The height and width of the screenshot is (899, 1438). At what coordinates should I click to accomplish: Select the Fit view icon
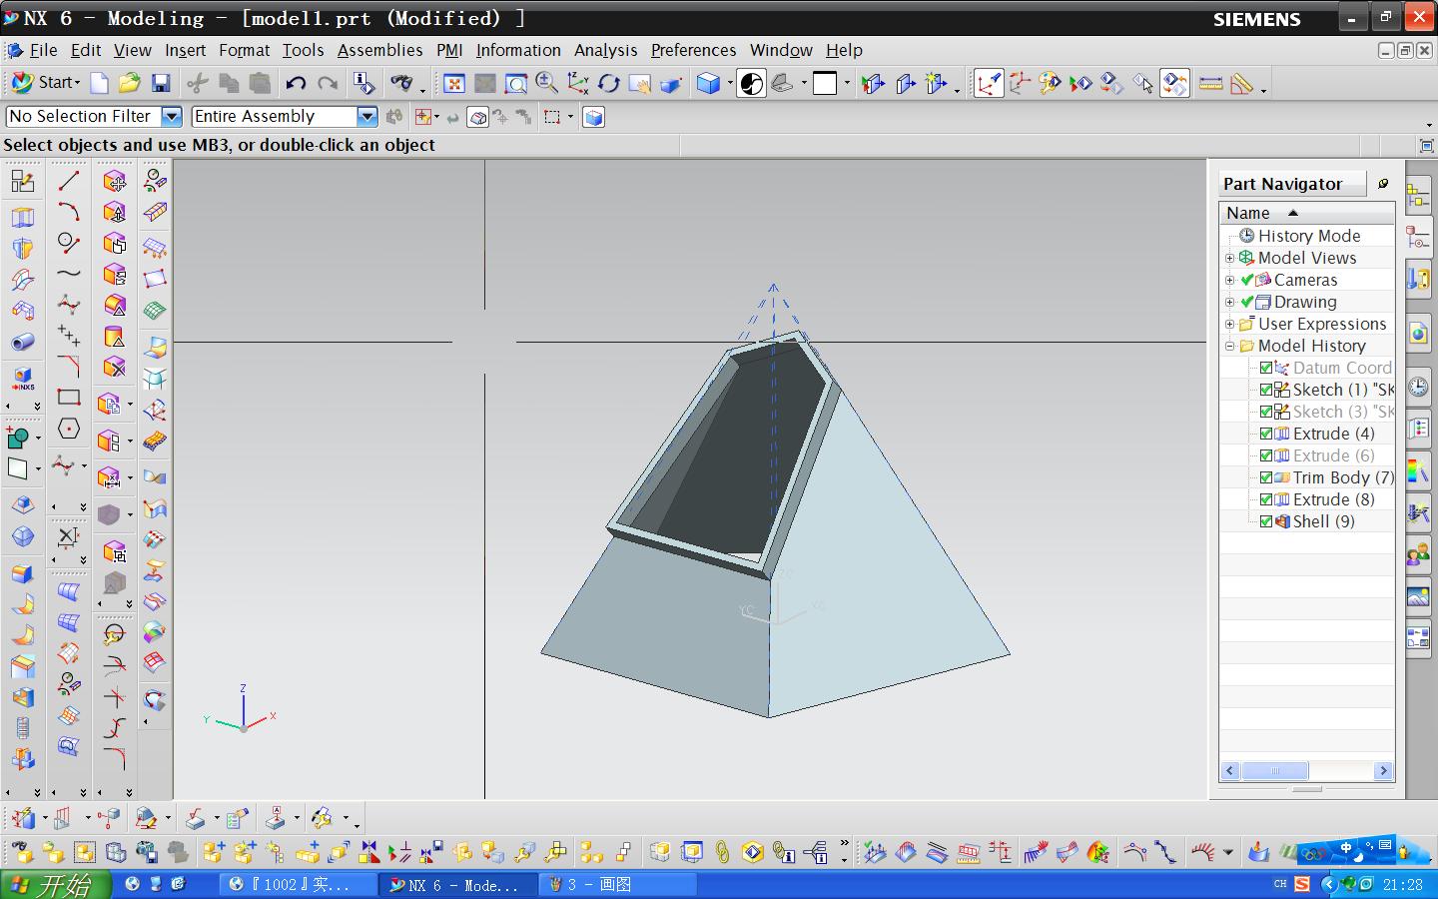[x=453, y=84]
